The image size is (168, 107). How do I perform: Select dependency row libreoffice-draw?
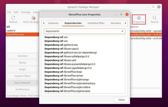pos(85,72)
